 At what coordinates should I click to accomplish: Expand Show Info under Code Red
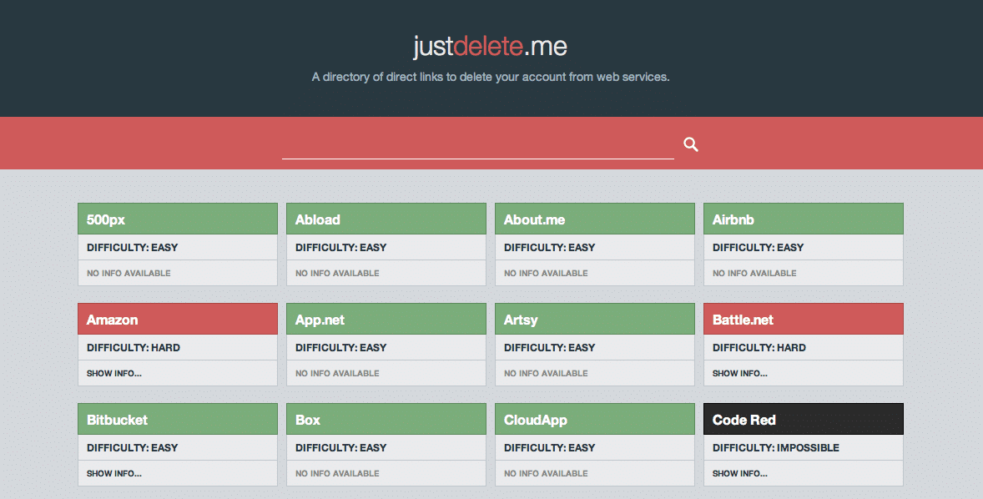coord(740,473)
